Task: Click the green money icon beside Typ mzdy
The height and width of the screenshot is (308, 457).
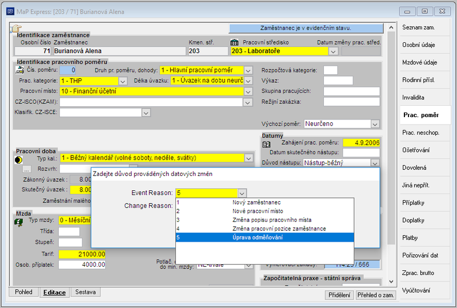Action: point(19,222)
